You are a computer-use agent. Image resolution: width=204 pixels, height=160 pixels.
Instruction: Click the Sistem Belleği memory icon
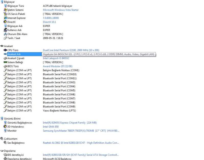click(5, 62)
